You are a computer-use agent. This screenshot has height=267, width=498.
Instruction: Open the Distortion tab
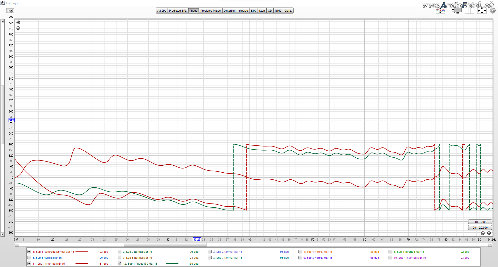tap(230, 11)
